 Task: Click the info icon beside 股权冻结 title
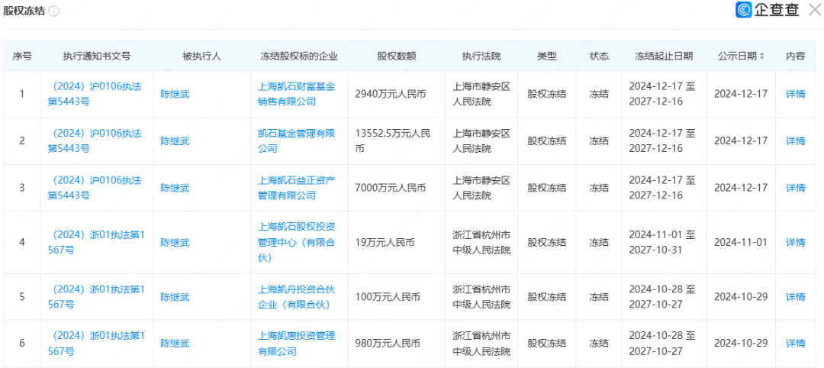tap(53, 11)
